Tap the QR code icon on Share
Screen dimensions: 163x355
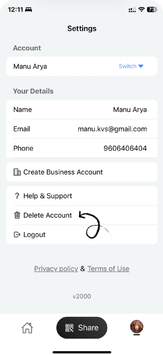pos(69,328)
